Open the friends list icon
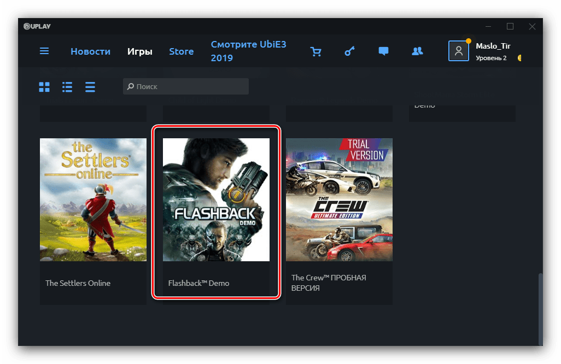The image size is (561, 364). 417,51
